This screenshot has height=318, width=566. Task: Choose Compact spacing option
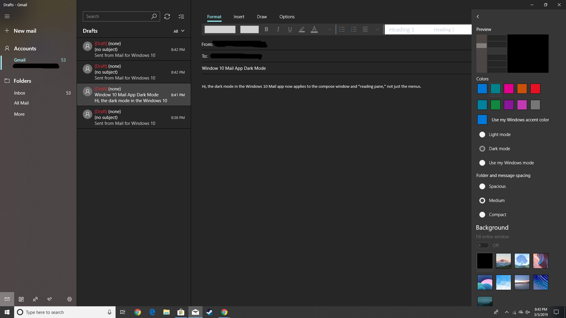[482, 215]
